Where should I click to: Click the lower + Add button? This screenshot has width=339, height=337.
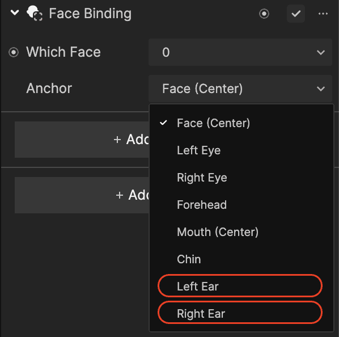tap(82, 195)
